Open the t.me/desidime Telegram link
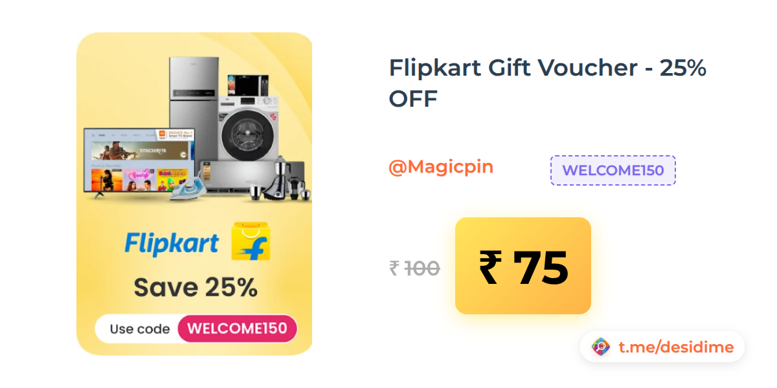The width and height of the screenshot is (777, 388). click(676, 347)
